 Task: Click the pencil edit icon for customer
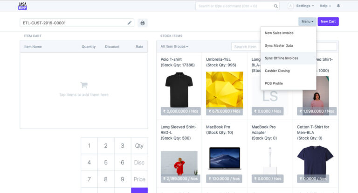click(130, 22)
